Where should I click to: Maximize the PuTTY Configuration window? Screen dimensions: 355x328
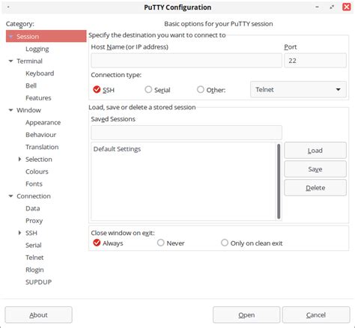tap(332, 7)
